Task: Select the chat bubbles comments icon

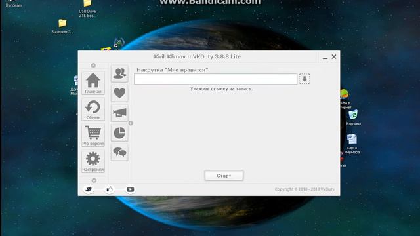Action: (119, 152)
